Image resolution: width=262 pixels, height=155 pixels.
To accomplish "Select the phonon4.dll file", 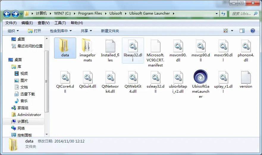I will (x=246, y=50).
